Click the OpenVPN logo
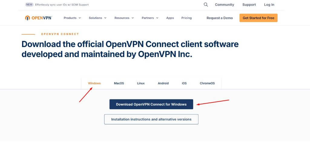310x148 pixels. pos(39,18)
